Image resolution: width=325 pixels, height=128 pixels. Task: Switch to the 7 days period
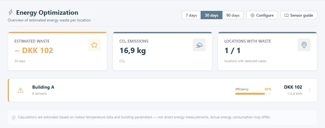(191, 15)
